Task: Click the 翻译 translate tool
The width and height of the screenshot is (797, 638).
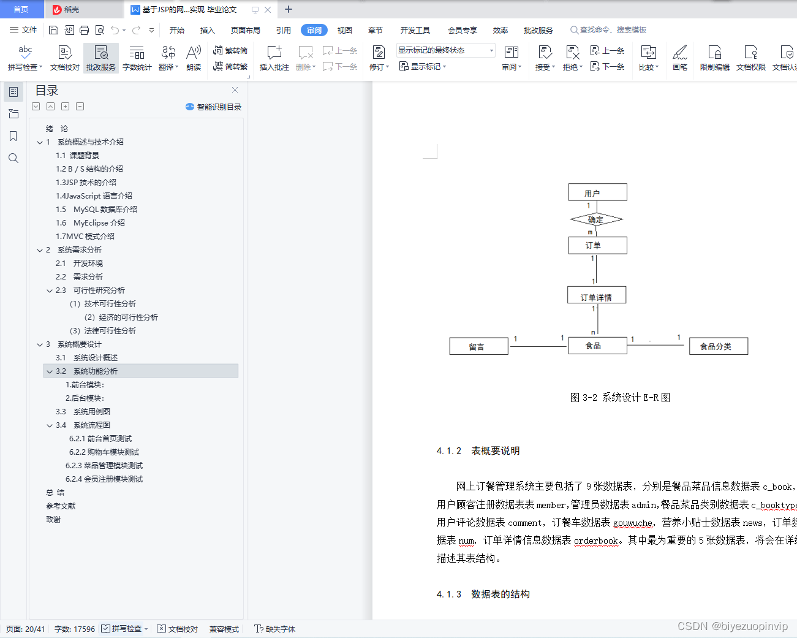Action: coord(168,58)
